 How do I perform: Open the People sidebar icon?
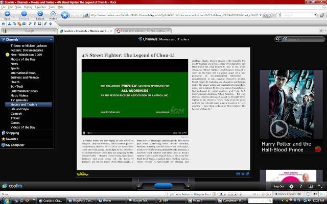click(x=9, y=24)
